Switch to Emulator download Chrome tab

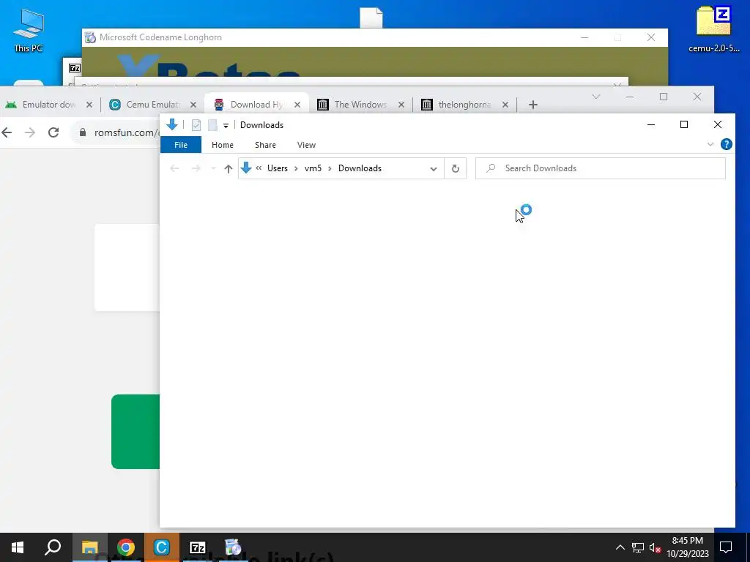pyautogui.click(x=48, y=105)
